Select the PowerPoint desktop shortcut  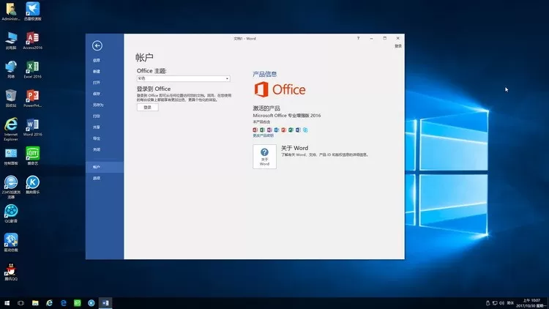point(32,98)
